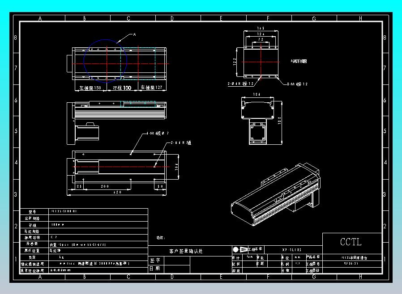Select the 行程 100 stroke dimension text
The width and height of the screenshot is (402, 294).
click(122, 88)
